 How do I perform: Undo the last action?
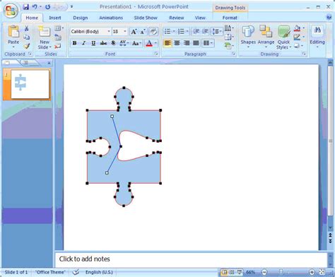coord(35,7)
